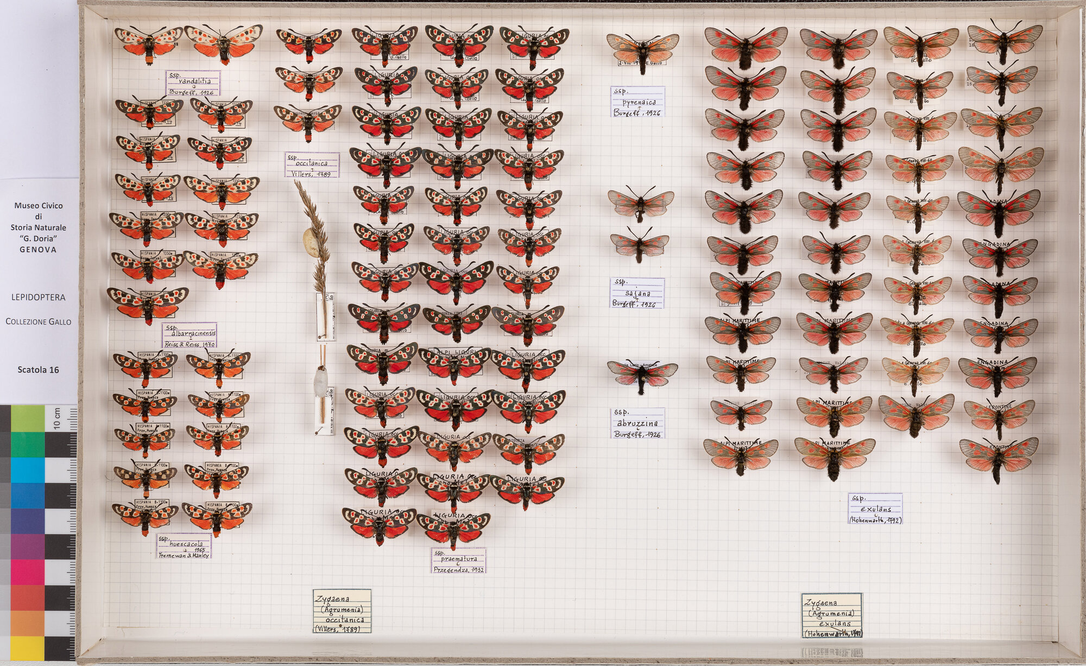The width and height of the screenshot is (1086, 666).
Task: Click the ssp. exulans Hohenwarth label
Action: 875,508
